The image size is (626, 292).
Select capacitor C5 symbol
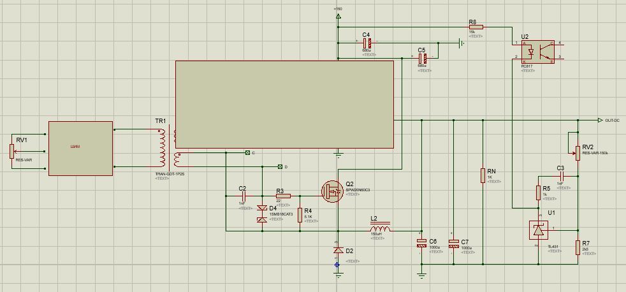click(422, 58)
